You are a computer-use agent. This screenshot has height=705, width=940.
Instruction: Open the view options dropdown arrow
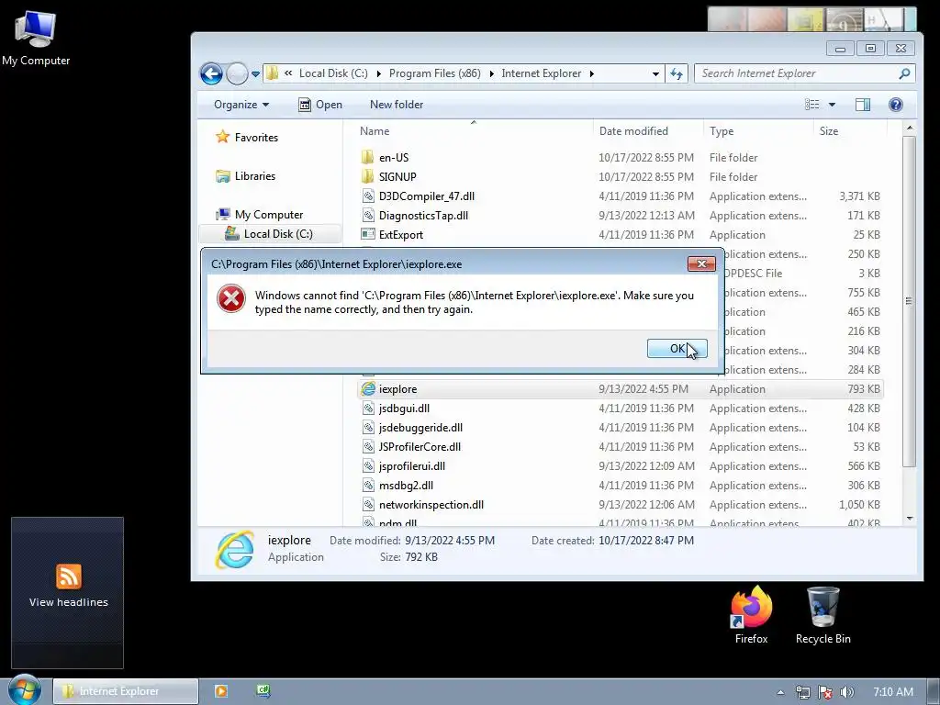point(832,105)
